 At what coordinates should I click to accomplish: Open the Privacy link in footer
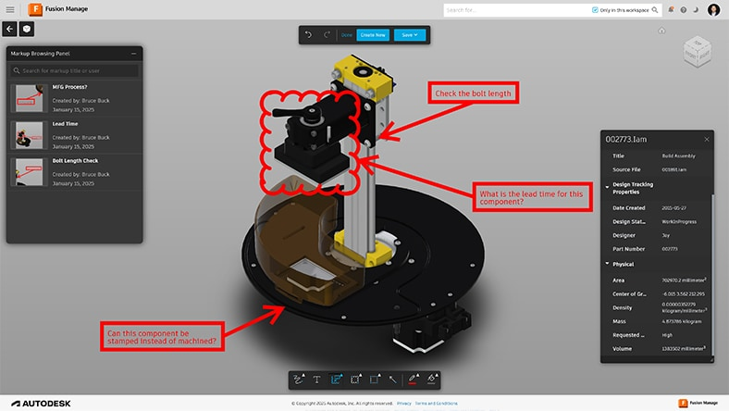pyautogui.click(x=404, y=404)
